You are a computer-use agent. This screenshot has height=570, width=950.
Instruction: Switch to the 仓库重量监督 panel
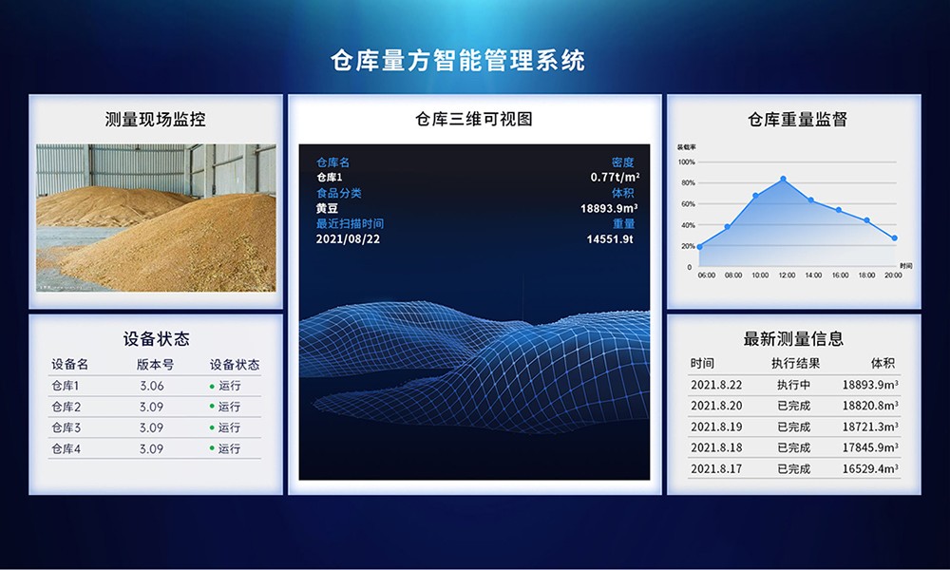pyautogui.click(x=801, y=121)
